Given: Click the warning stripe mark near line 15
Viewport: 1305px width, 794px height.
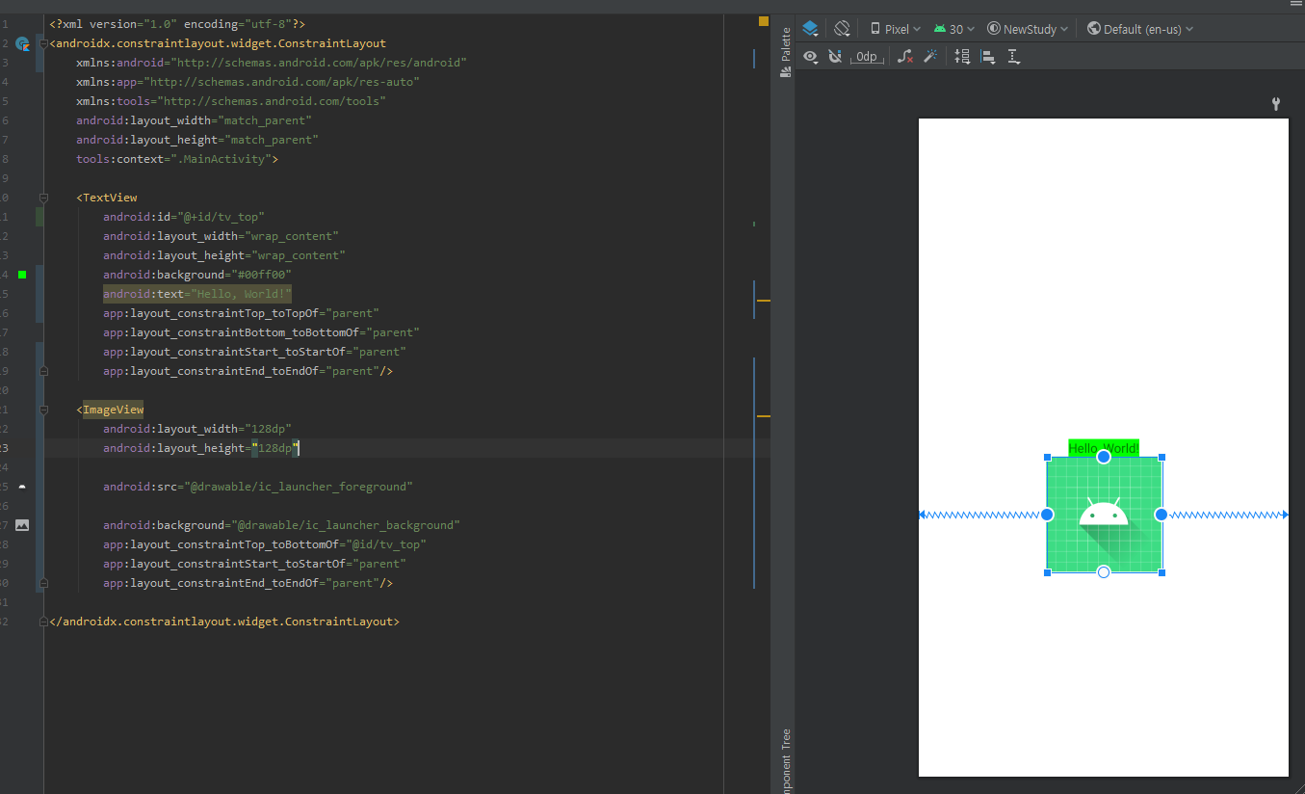Looking at the screenshot, I should click(x=764, y=301).
